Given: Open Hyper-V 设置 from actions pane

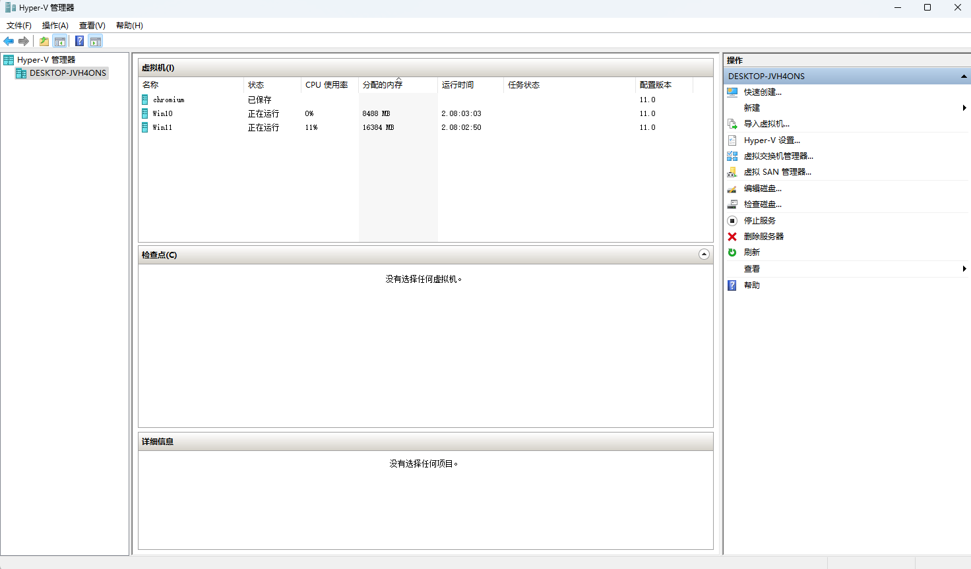Looking at the screenshot, I should pos(772,140).
